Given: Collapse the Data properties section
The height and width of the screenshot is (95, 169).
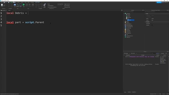Looking at the screenshot, I should (x=145, y=13).
